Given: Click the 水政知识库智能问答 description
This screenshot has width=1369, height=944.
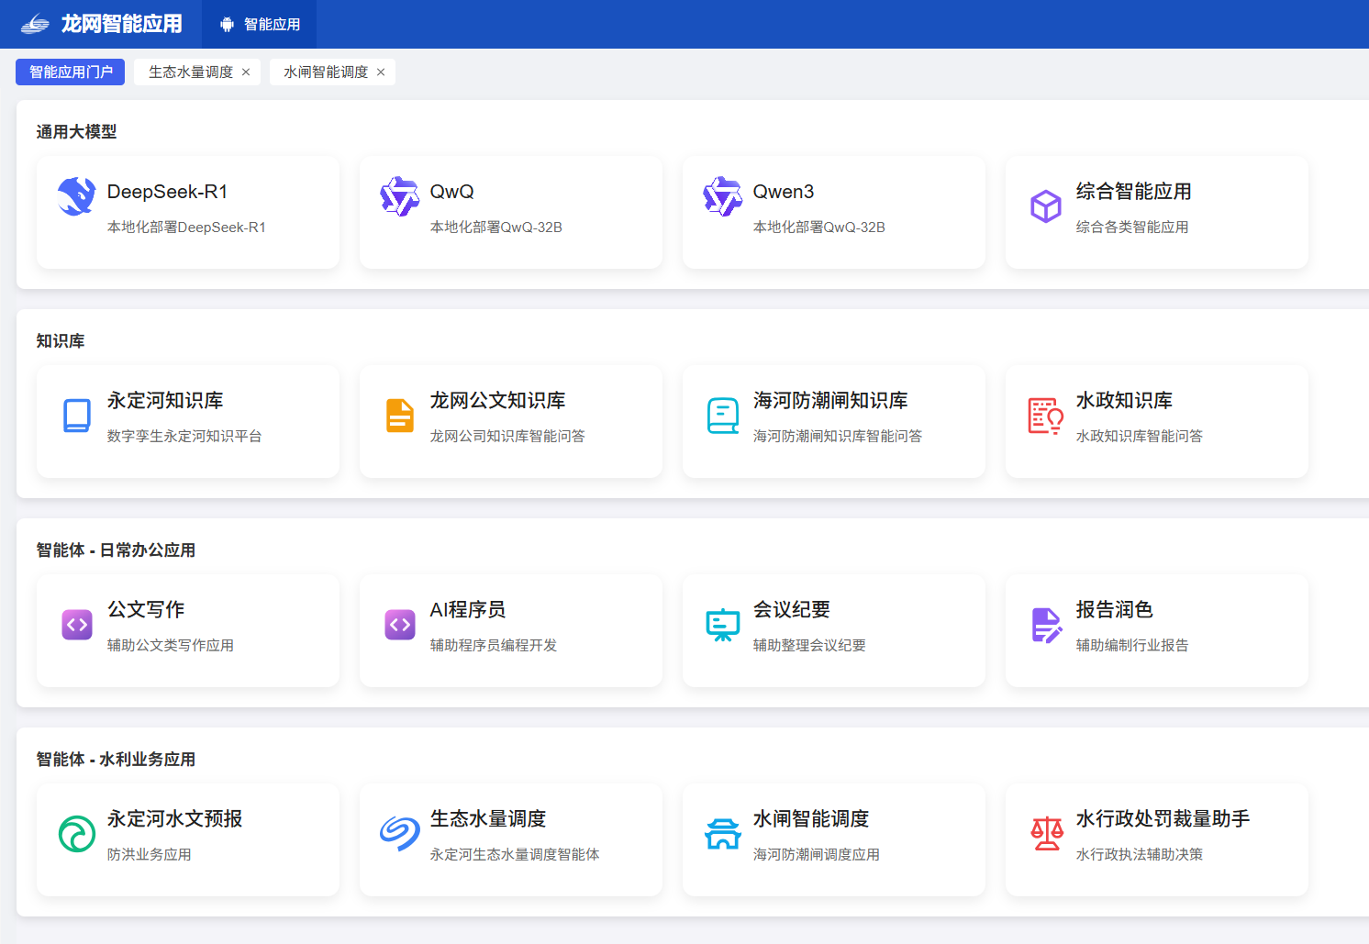Looking at the screenshot, I should pyautogui.click(x=1140, y=437).
